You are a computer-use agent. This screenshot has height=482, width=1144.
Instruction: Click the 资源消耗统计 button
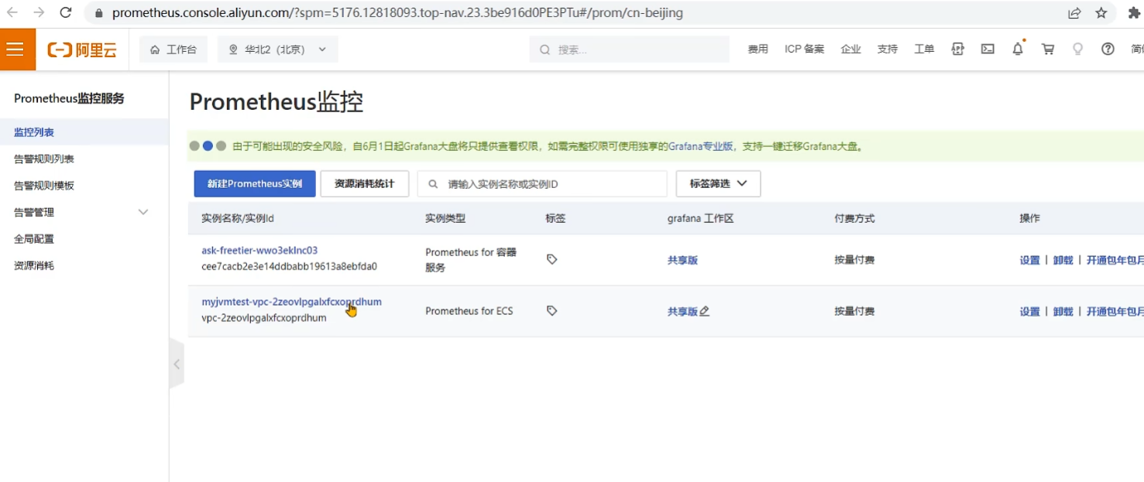(x=364, y=183)
